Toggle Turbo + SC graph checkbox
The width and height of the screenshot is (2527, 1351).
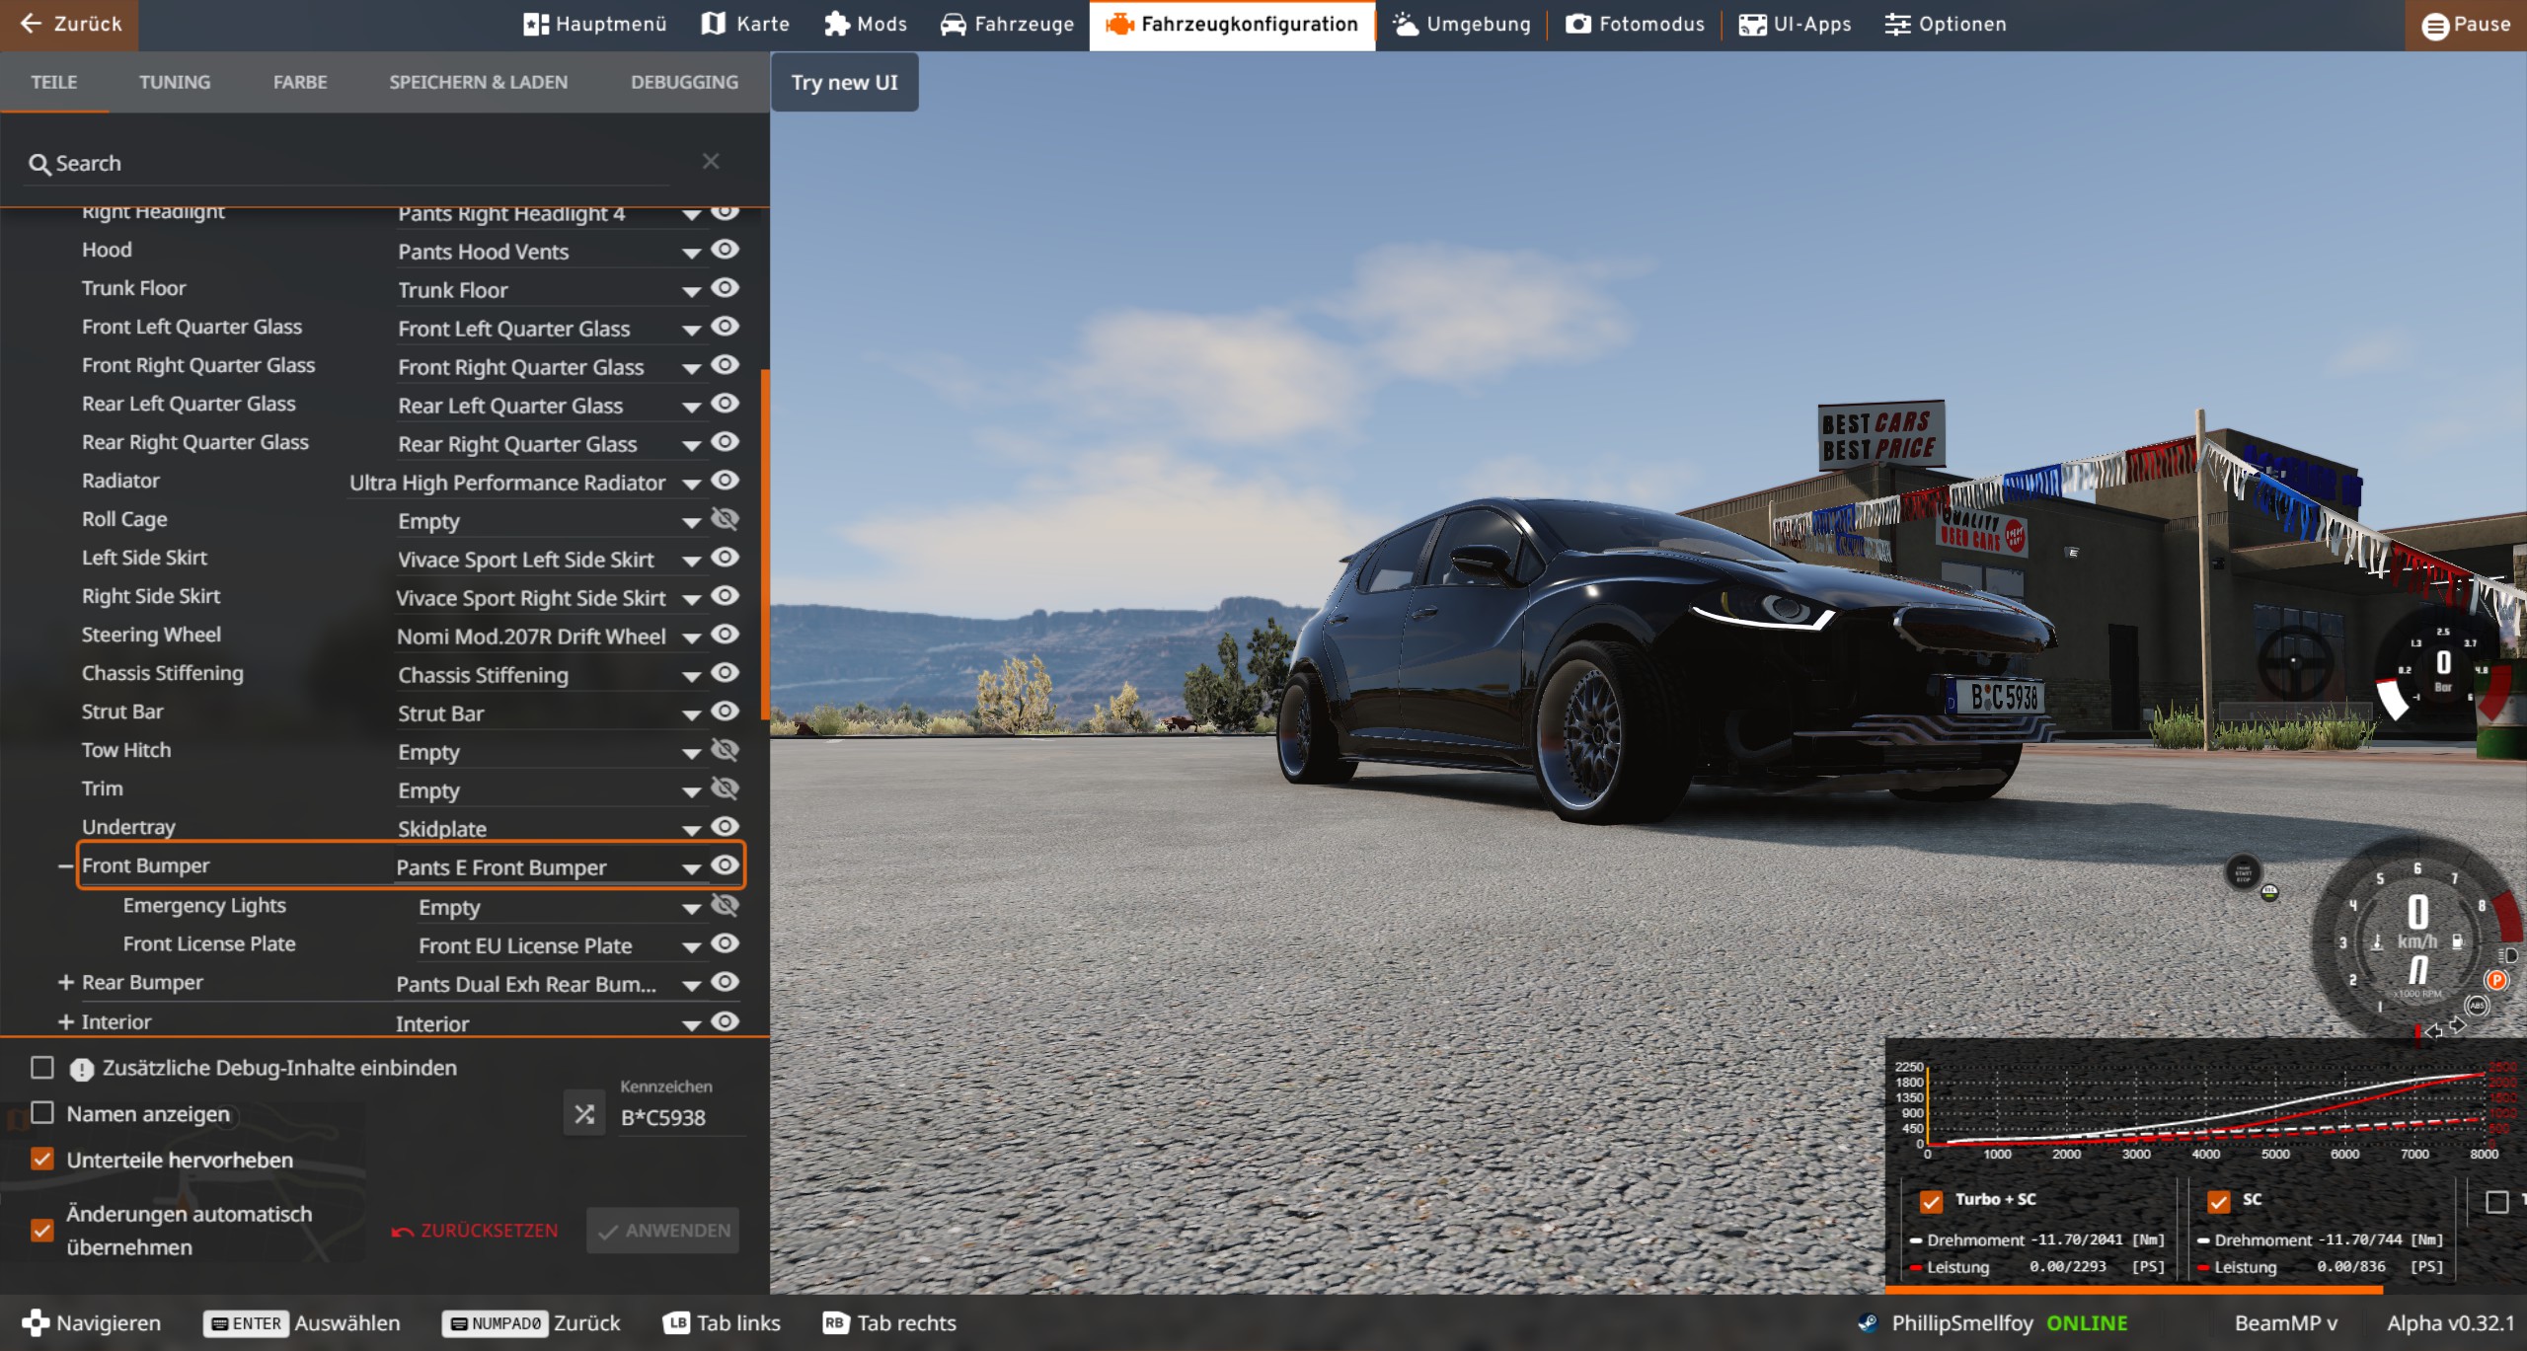[x=1931, y=1200]
